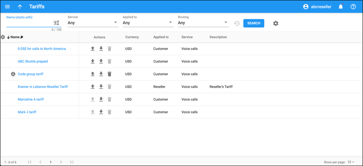The image size is (363, 166).
Task: Download rates for ABC Shuttle prepaid
Action: [101, 61]
